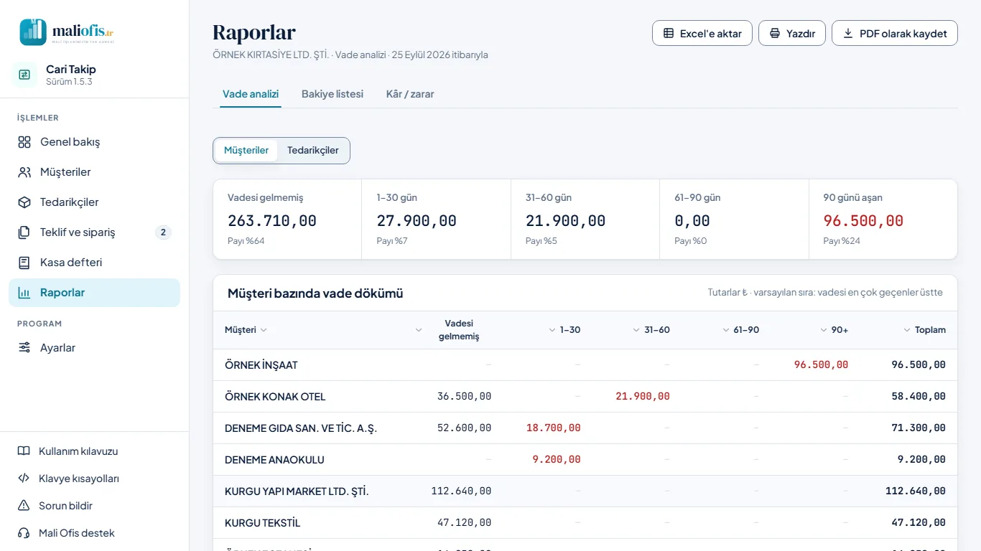This screenshot has height=551, width=981.
Task: Sort by the 90+ column header
Action: coord(834,330)
